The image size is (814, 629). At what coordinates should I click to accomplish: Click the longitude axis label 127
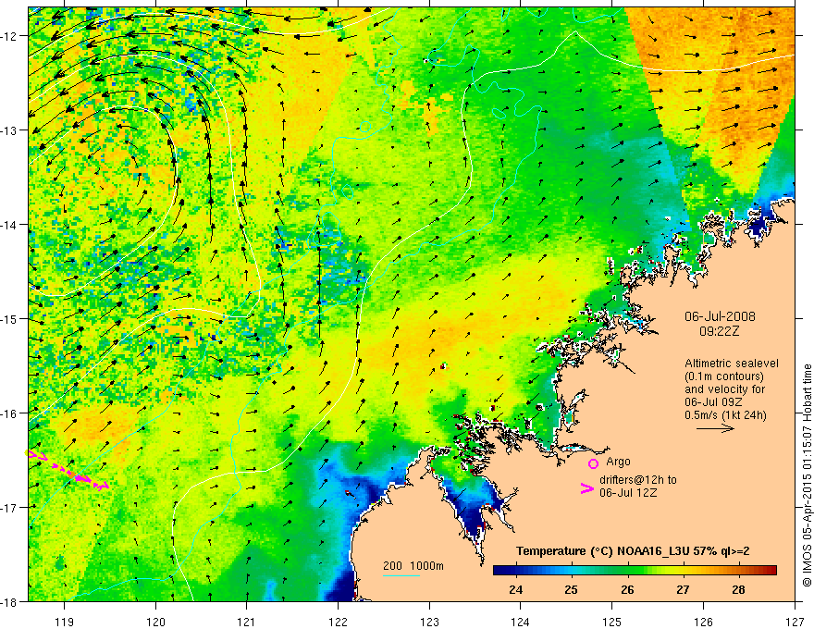(795, 622)
